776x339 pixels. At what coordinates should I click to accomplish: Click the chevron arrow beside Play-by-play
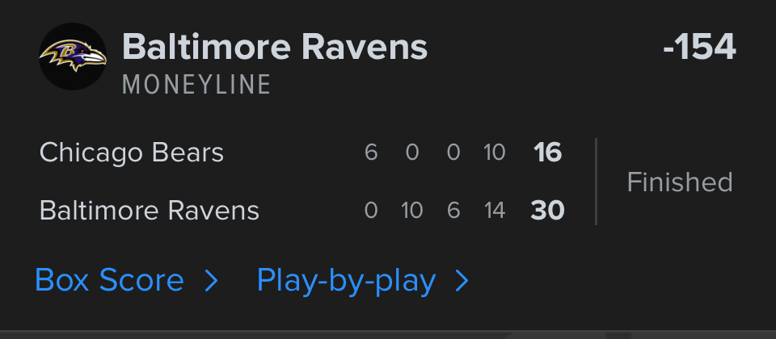[462, 280]
